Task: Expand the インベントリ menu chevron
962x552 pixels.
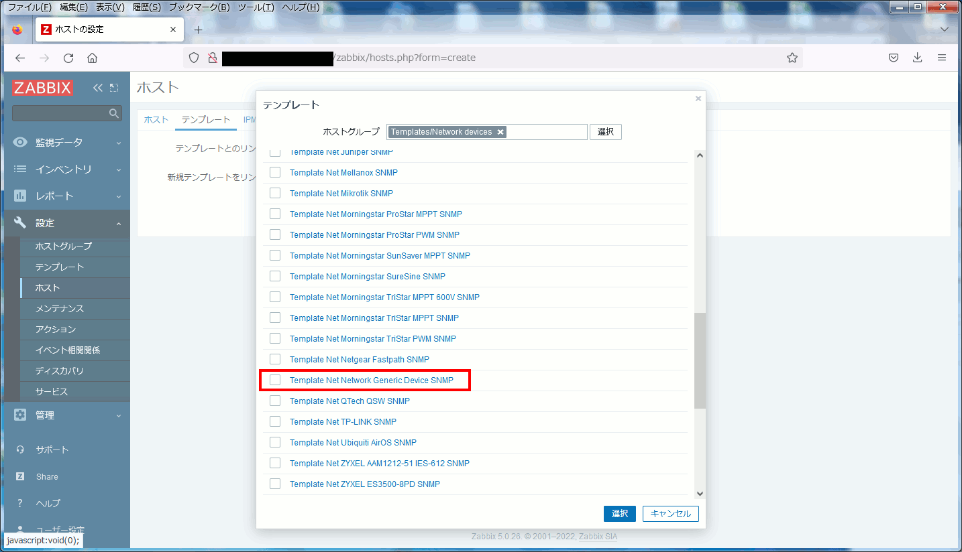Action: tap(118, 169)
